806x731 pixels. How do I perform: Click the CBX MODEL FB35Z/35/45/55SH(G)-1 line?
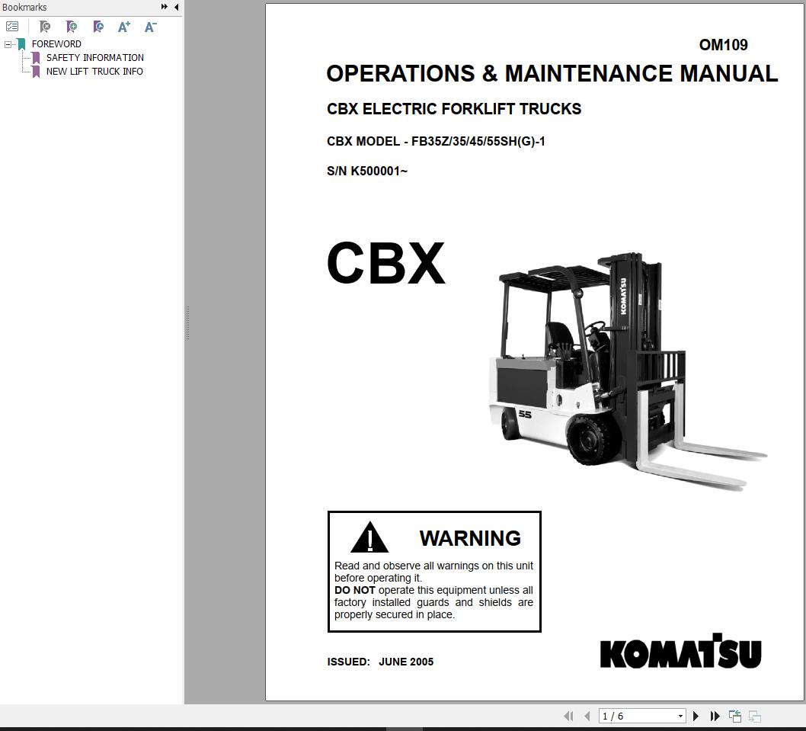[x=436, y=142]
